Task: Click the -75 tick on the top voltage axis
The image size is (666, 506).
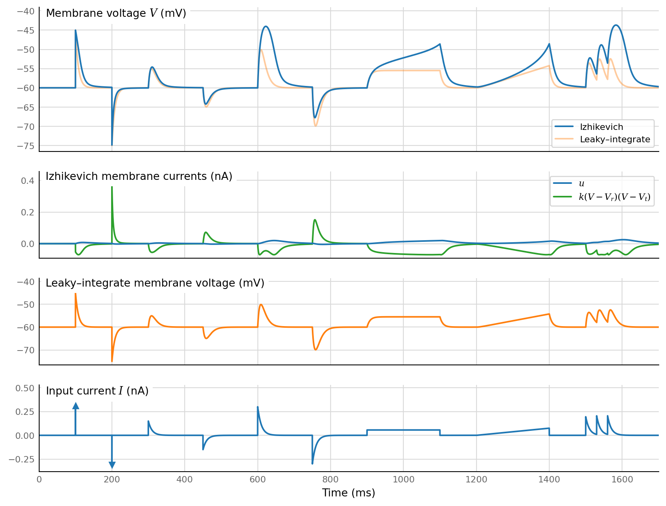Action: click(x=25, y=146)
